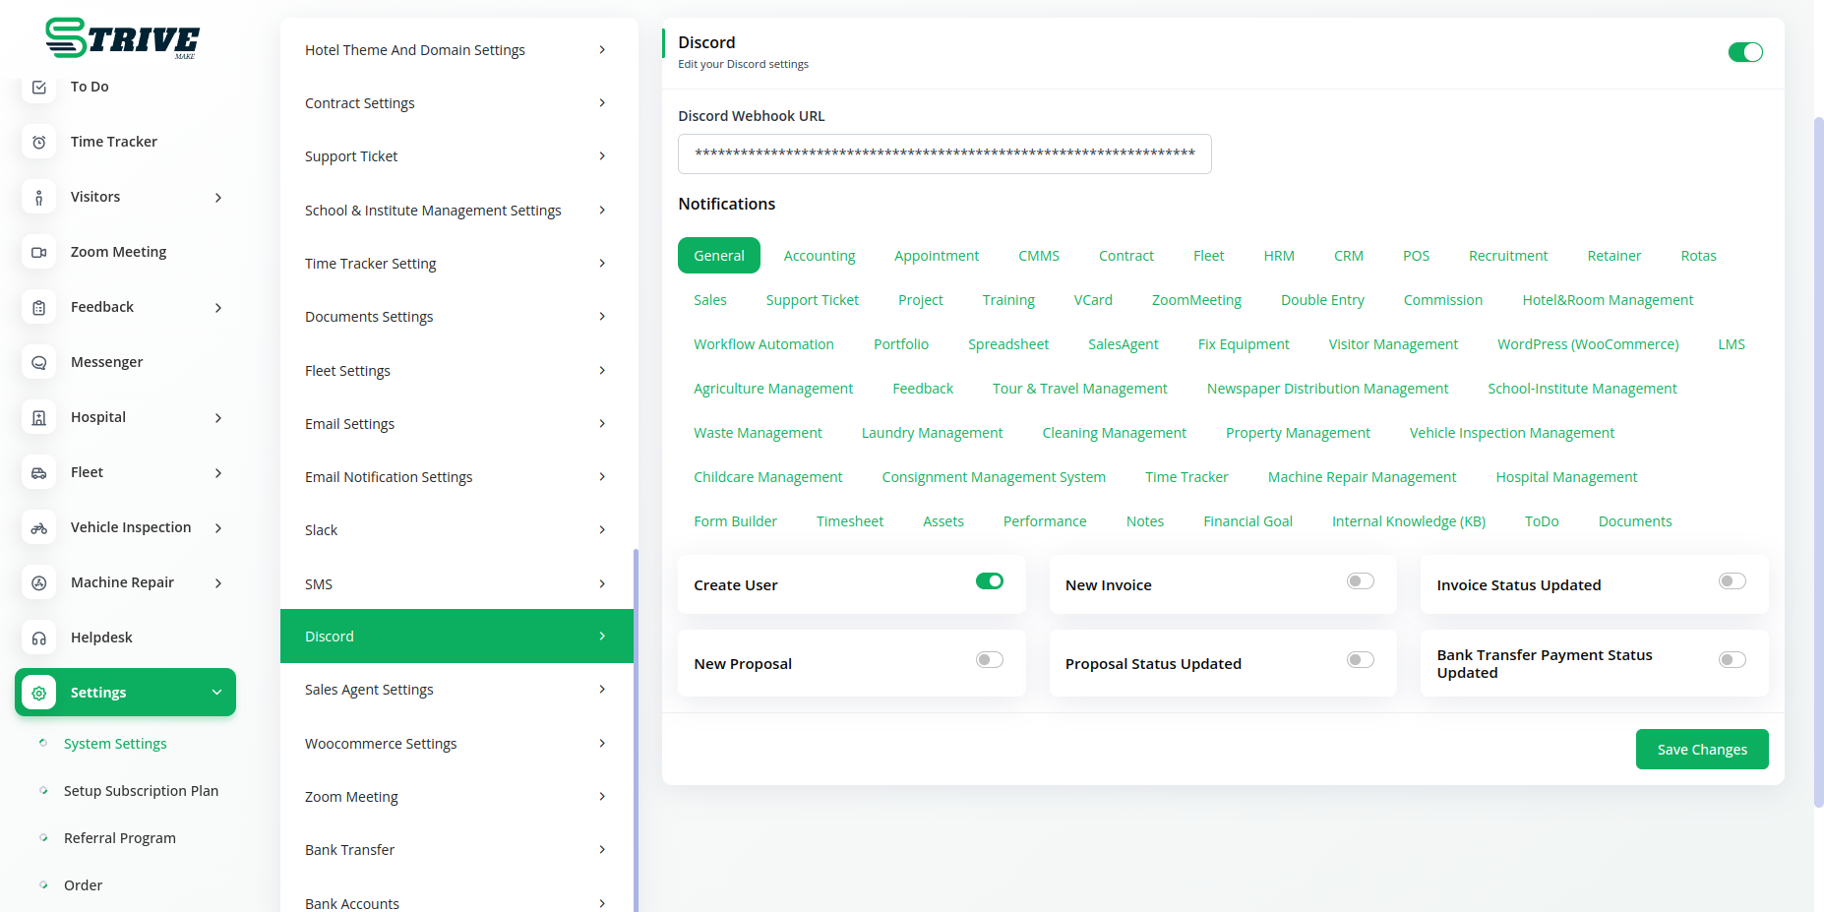Open the Referral Program link
This screenshot has width=1824, height=912.
tap(120, 838)
